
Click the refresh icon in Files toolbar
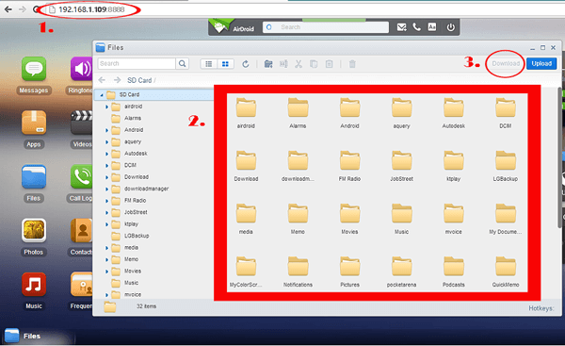click(x=246, y=64)
